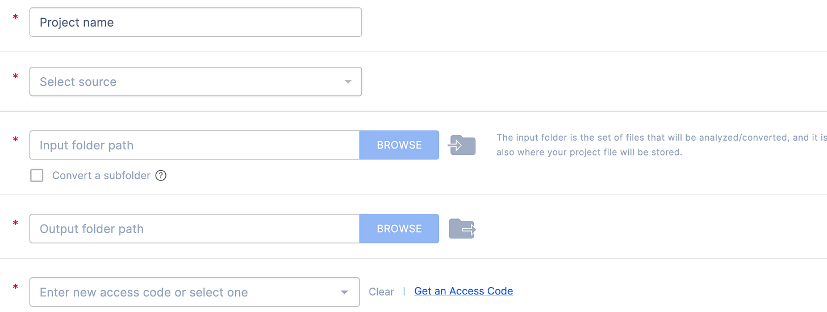
Task: Open the input folder arrow icon
Action: [462, 145]
